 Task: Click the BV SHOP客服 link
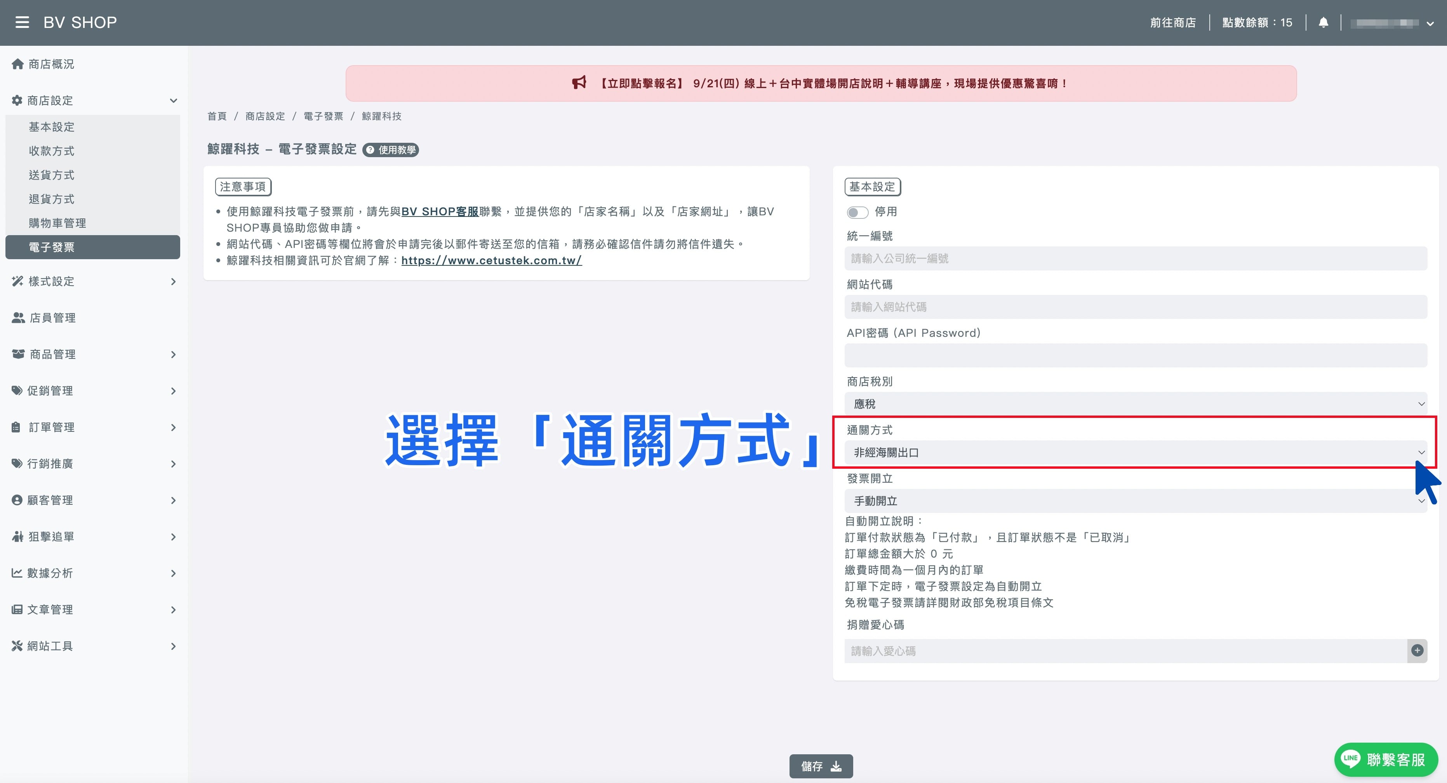(440, 211)
